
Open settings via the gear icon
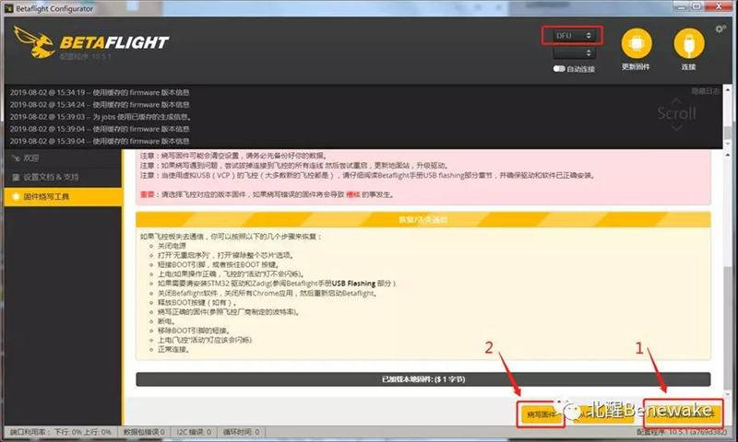click(720, 29)
